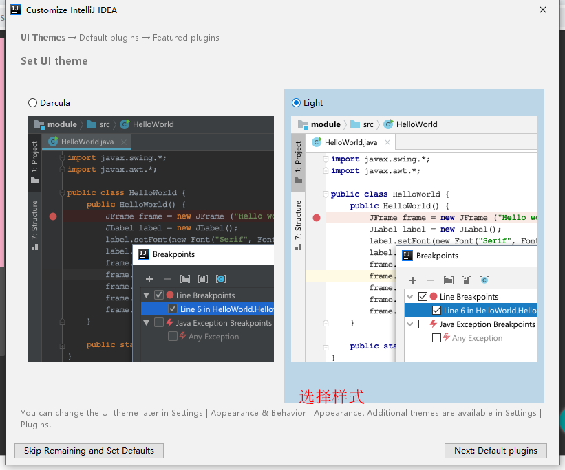
Task: Click remove breakpoint minus icon in Darcula preview
Action: [167, 279]
